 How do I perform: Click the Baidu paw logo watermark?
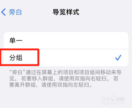pyautogui.click(x=112, y=98)
